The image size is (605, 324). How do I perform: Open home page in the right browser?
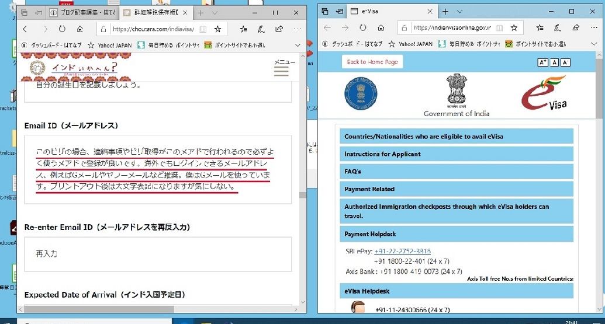click(x=381, y=28)
